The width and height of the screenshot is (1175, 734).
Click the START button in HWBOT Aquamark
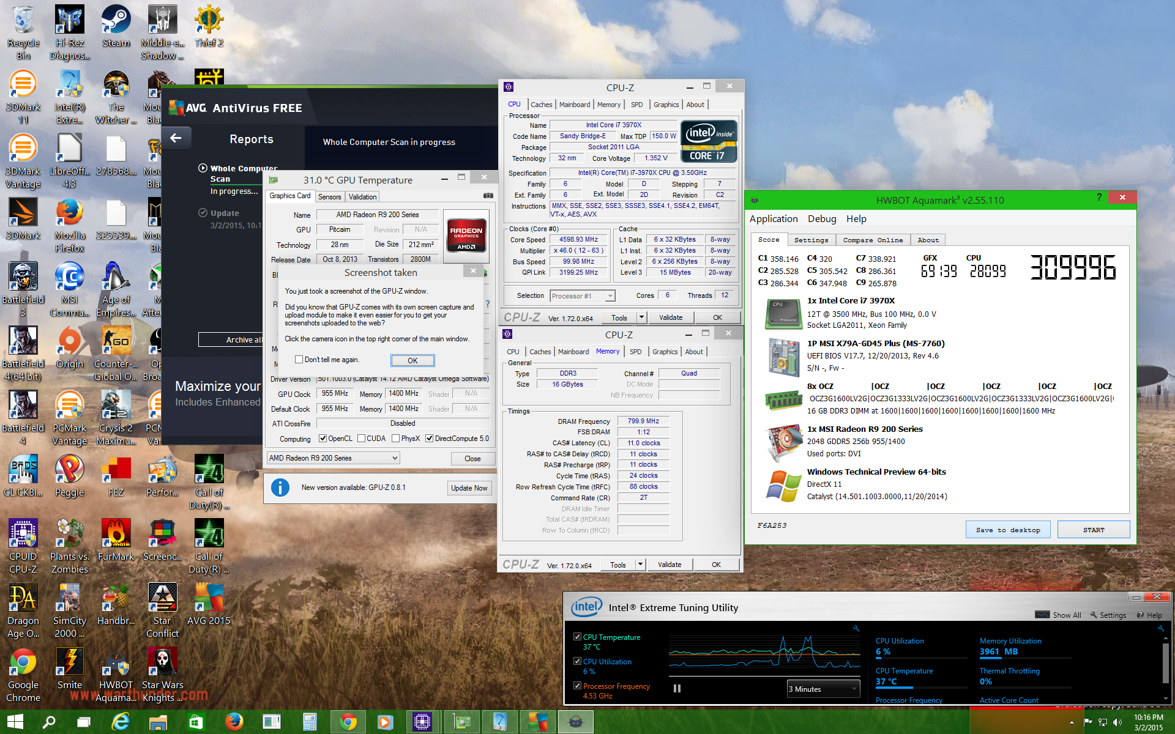tap(1093, 530)
